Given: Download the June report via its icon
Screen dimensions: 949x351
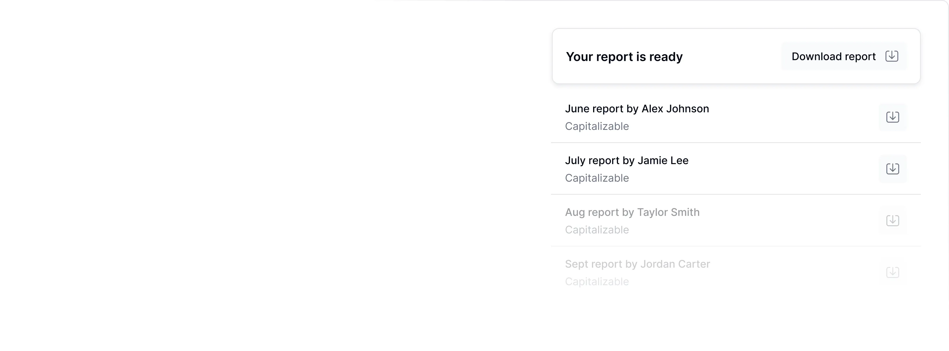Looking at the screenshot, I should pyautogui.click(x=893, y=117).
